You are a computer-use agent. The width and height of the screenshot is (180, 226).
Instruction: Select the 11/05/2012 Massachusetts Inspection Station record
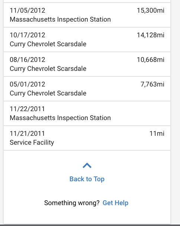click(87, 15)
